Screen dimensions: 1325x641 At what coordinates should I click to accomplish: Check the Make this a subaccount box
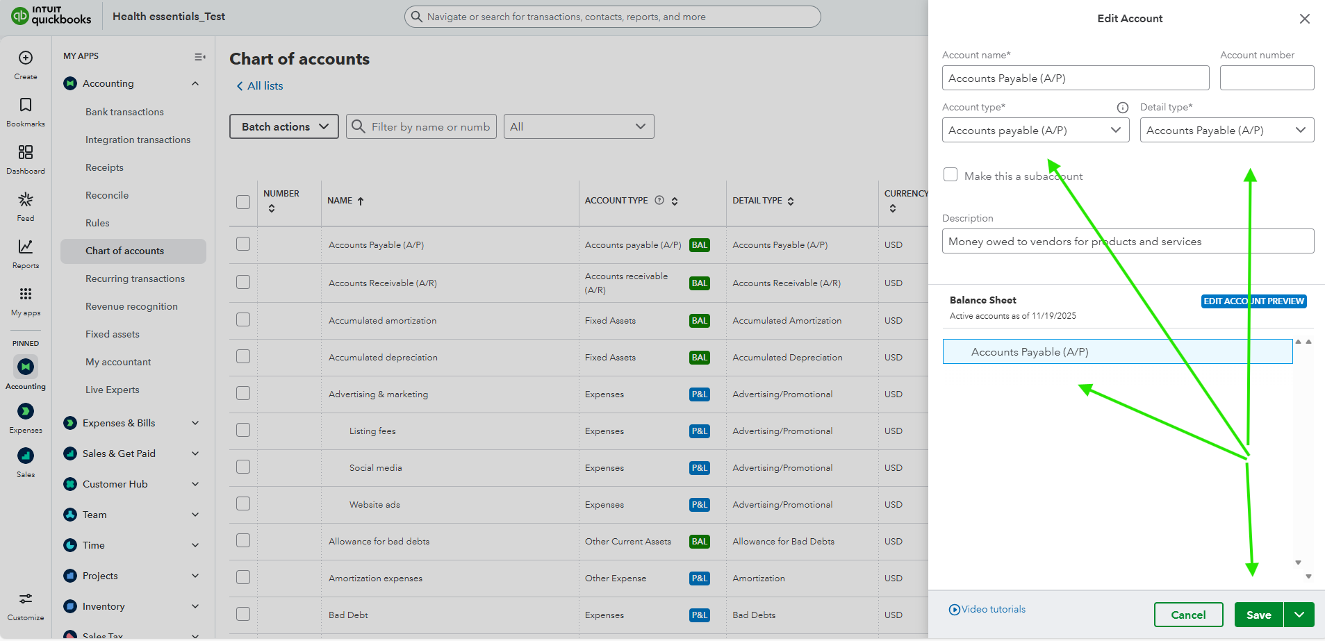click(x=950, y=175)
